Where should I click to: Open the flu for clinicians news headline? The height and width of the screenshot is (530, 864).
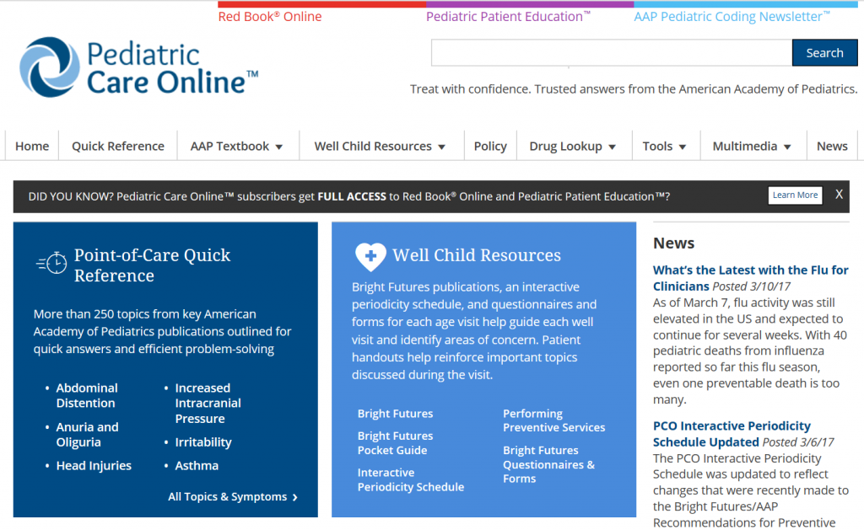coord(750,278)
